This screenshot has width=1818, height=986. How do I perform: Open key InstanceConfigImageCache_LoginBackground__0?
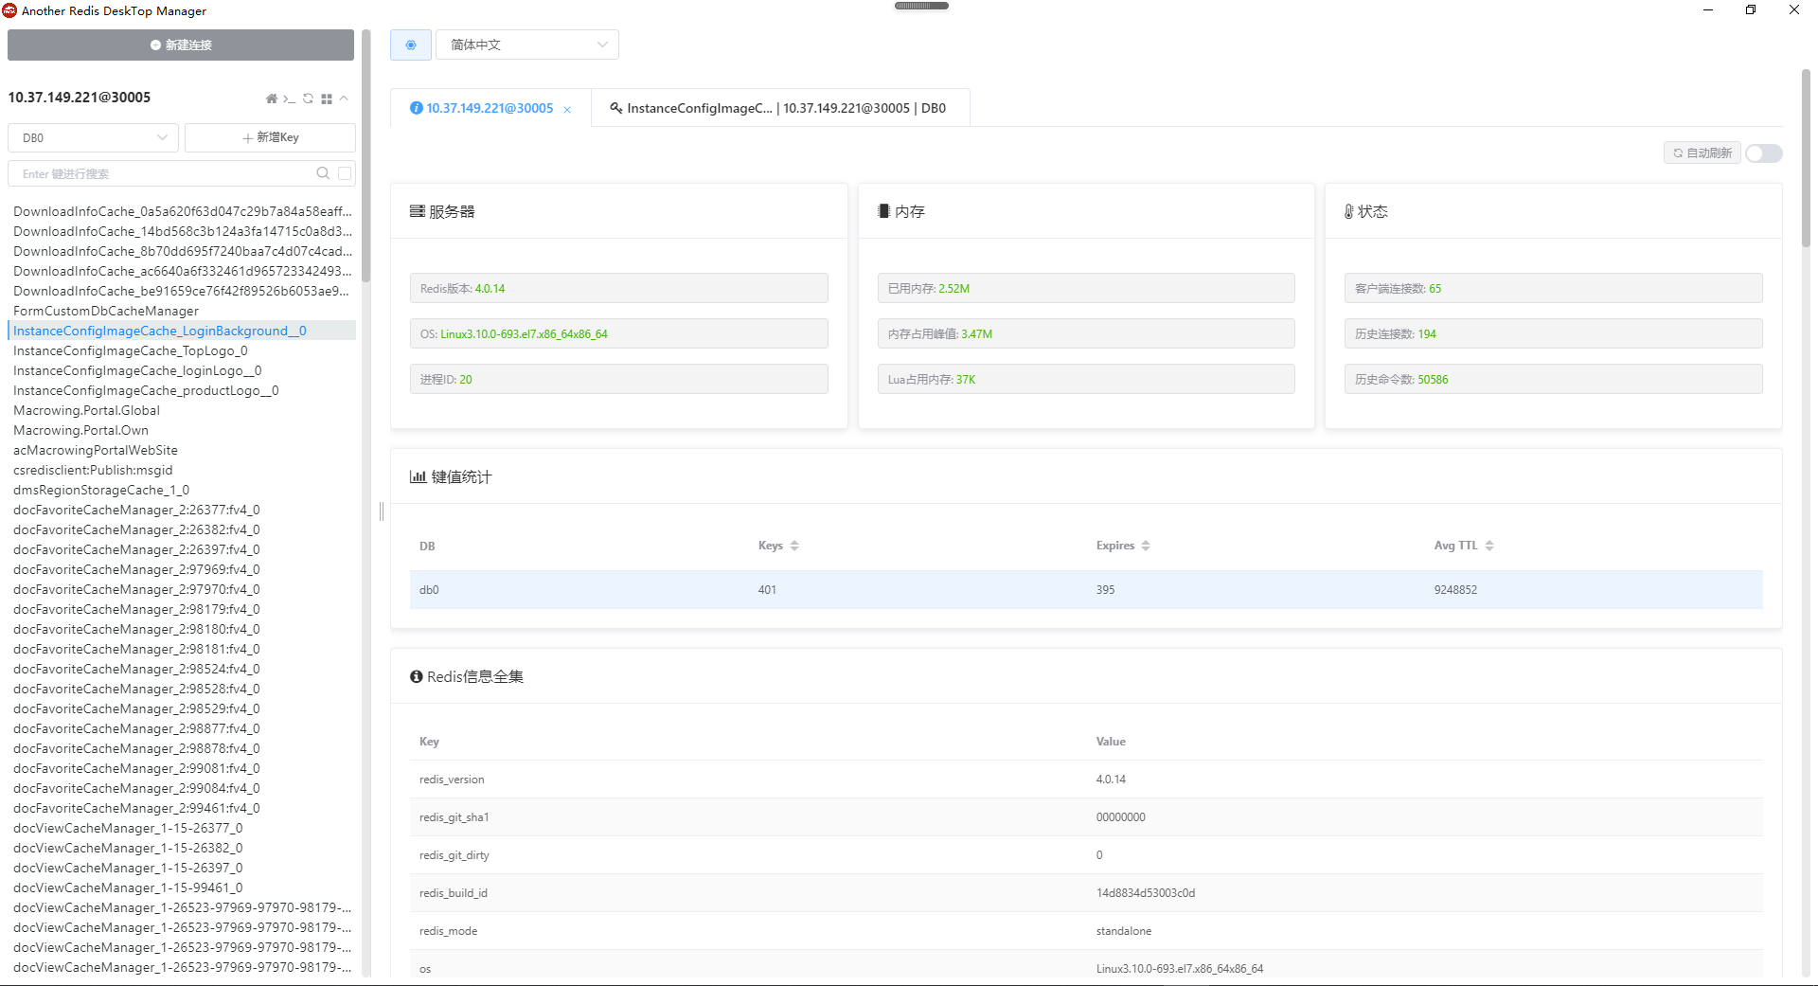coord(160,331)
